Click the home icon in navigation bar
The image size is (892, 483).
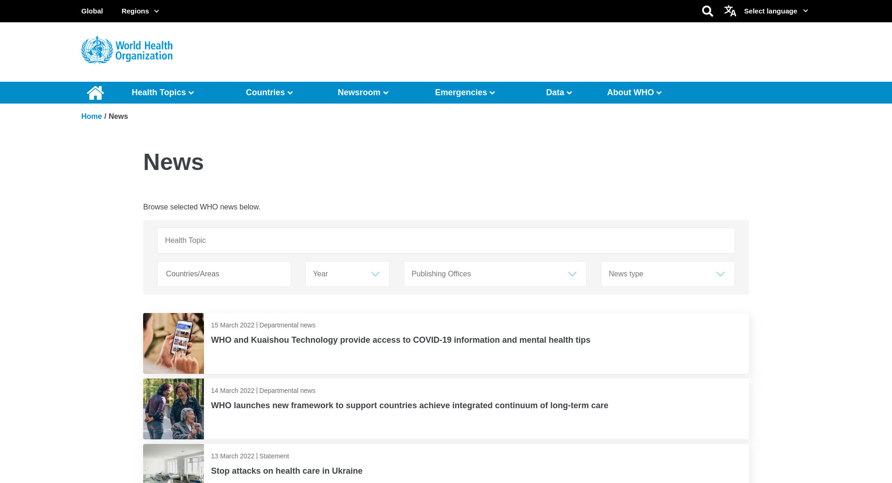(95, 93)
